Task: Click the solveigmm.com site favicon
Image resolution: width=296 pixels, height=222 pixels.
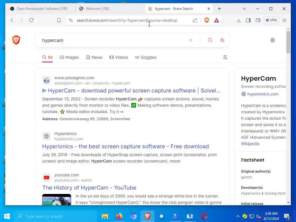Action: [47, 81]
